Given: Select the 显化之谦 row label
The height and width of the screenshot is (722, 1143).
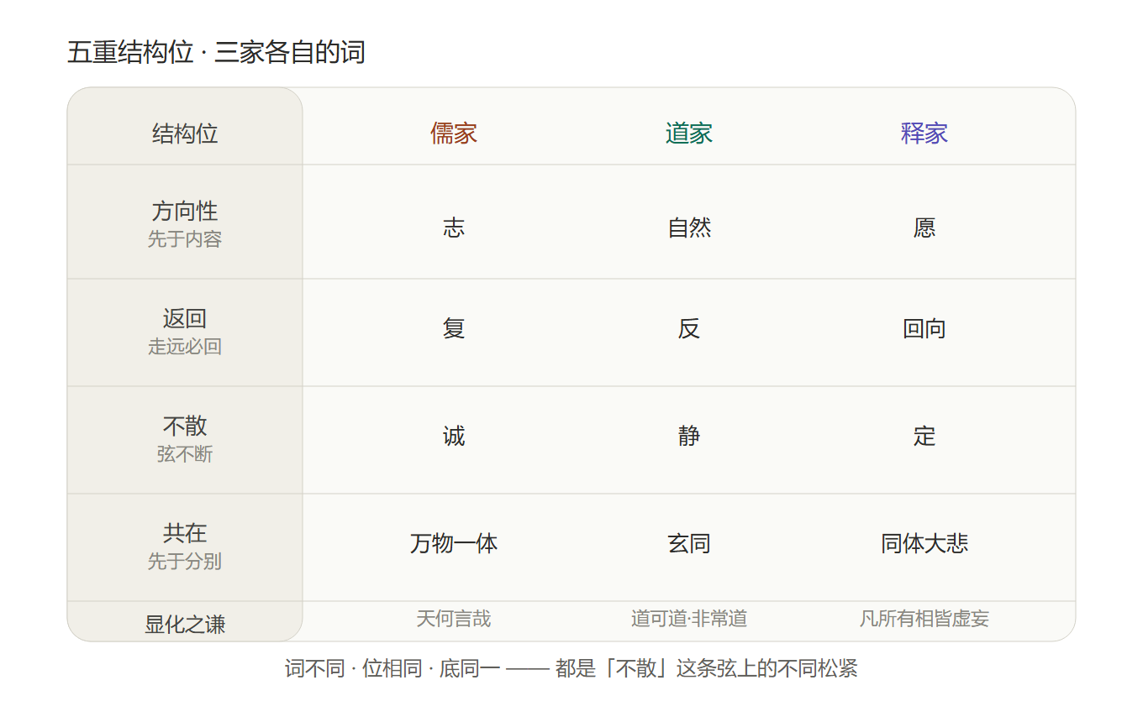Looking at the screenshot, I should coord(185,625).
